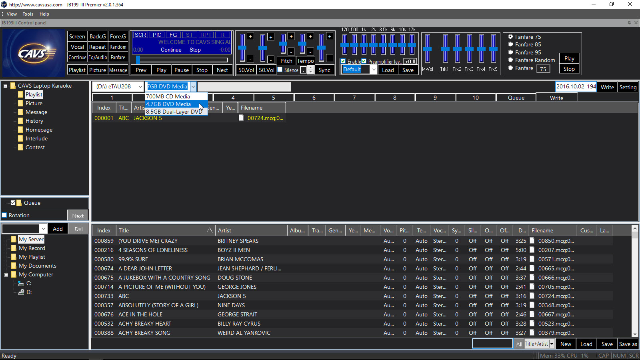Click the Silence spinner arrows

point(310,70)
